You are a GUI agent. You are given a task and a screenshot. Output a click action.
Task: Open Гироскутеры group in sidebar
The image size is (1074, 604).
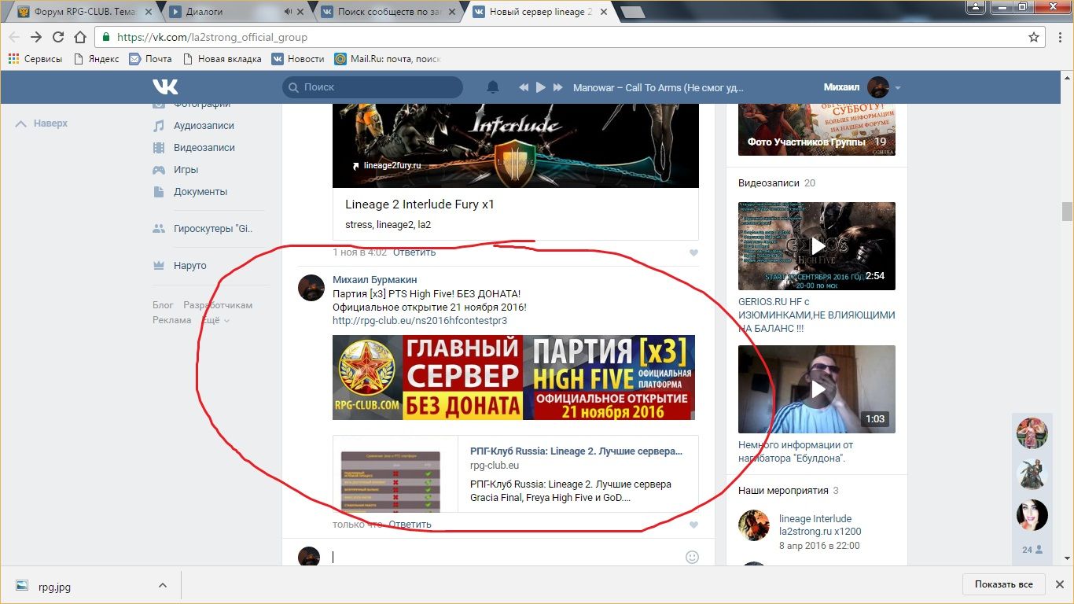213,229
